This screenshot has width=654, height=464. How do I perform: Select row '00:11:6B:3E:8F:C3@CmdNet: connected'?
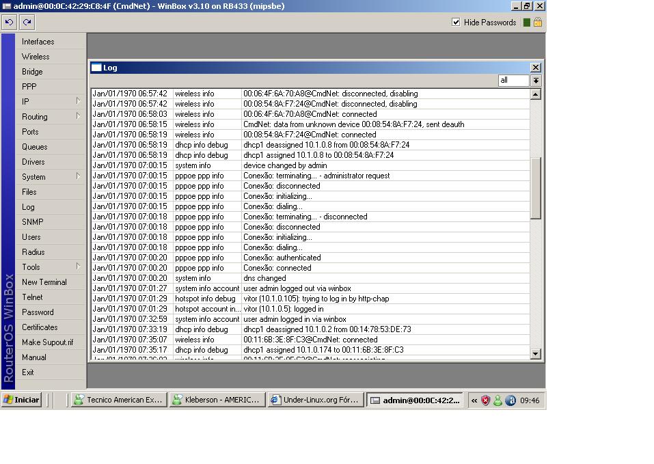point(310,340)
